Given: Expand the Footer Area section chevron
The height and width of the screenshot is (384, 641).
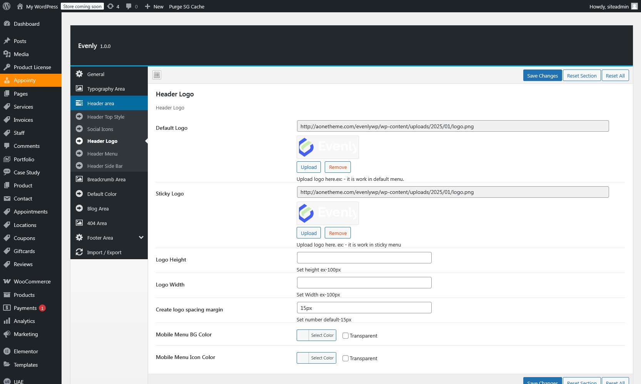Looking at the screenshot, I should (141, 238).
